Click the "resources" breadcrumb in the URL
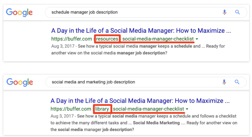Viewport: 252px width, 137px height. click(107, 39)
